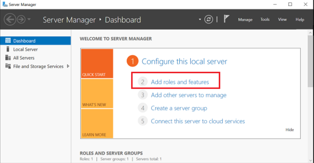Open the Tools menu
The width and height of the screenshot is (314, 163).
click(265, 19)
